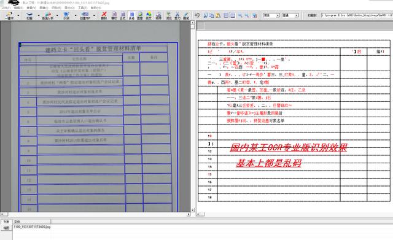The image size is (393, 240).
Task: Click the Scan toolbar icon
Action: pyautogui.click(x=29, y=15)
